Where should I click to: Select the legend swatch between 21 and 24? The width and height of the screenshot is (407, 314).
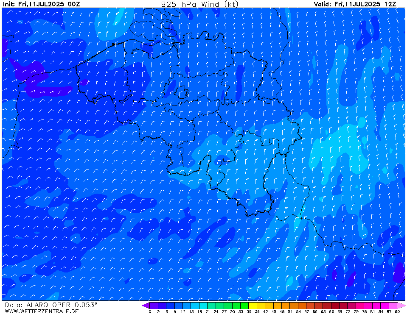click(212, 306)
